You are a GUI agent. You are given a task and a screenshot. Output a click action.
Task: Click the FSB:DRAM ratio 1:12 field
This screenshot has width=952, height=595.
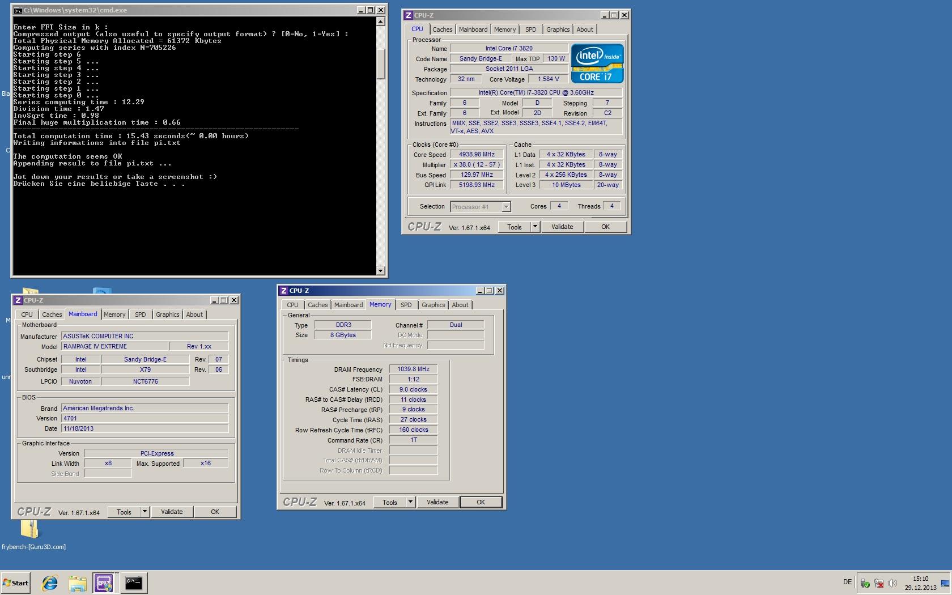click(x=414, y=379)
